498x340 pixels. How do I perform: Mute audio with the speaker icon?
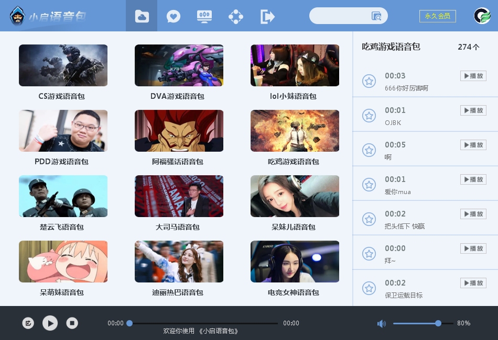point(382,324)
